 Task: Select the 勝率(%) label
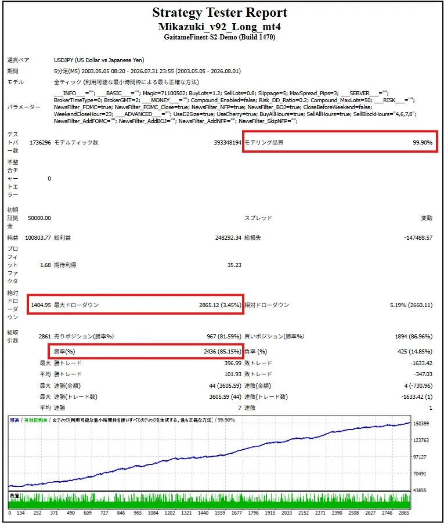pos(64,351)
